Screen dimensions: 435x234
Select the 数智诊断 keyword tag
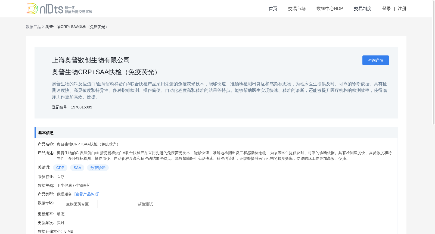pos(98,168)
